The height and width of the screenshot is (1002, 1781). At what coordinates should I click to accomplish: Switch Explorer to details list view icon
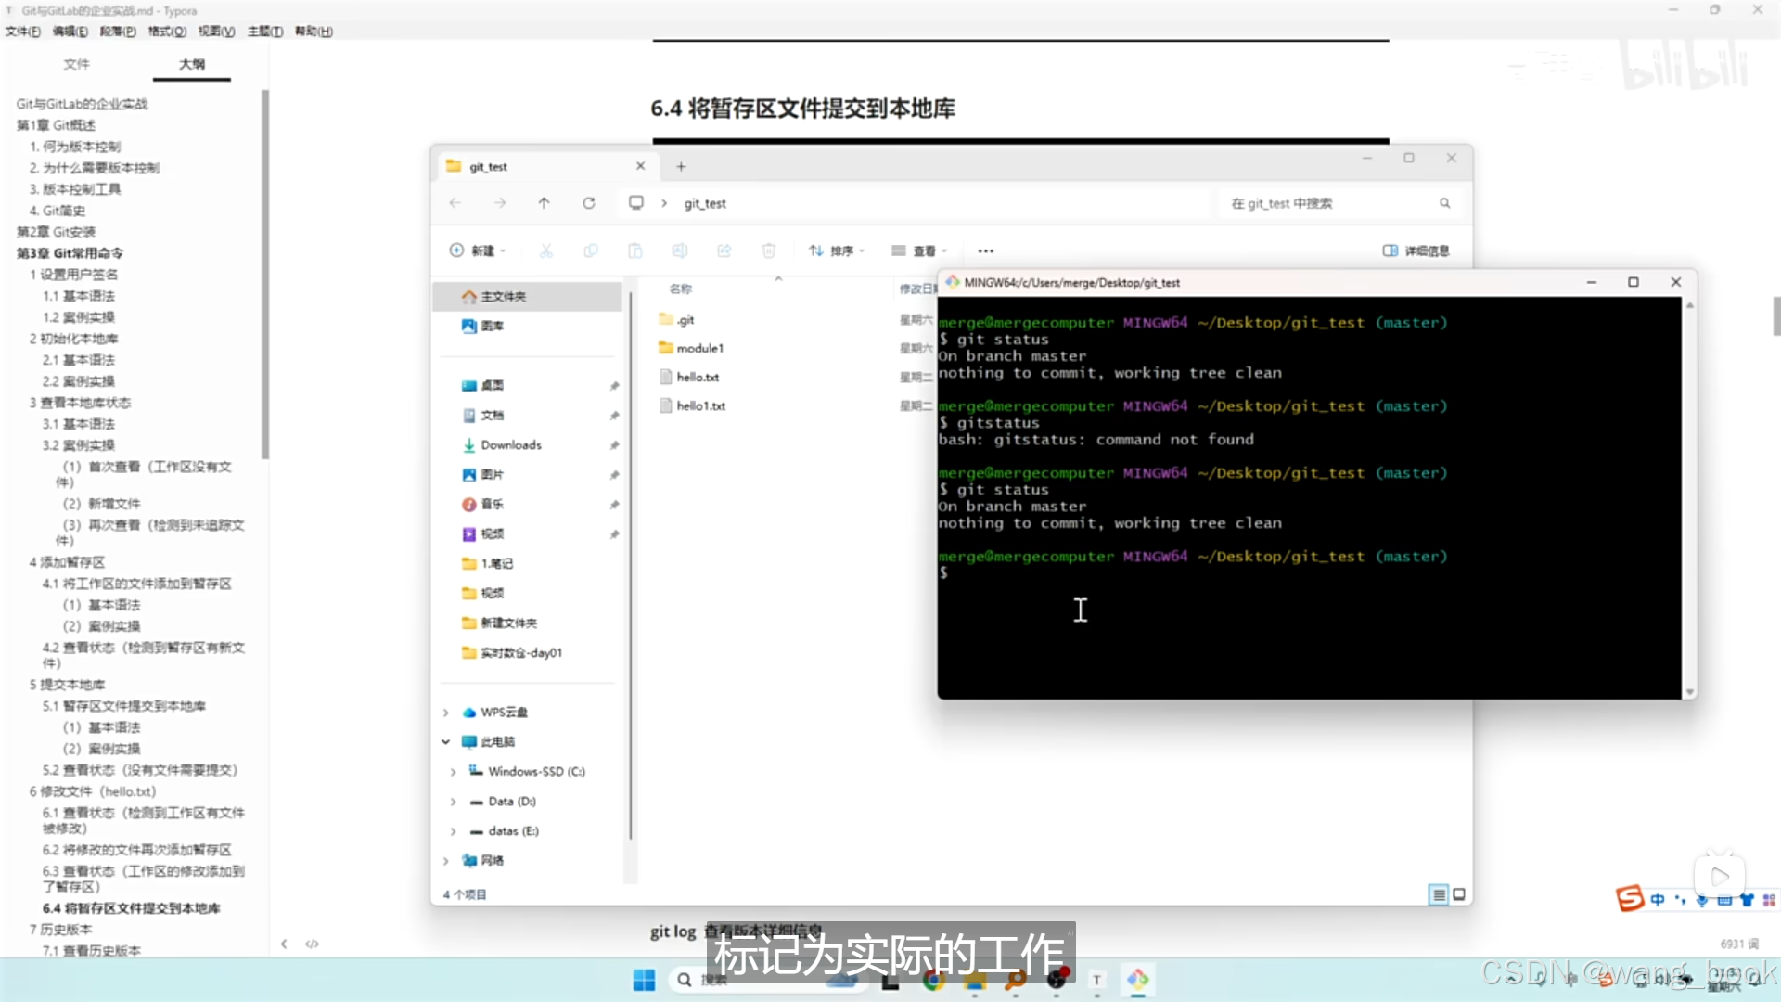[1439, 894]
